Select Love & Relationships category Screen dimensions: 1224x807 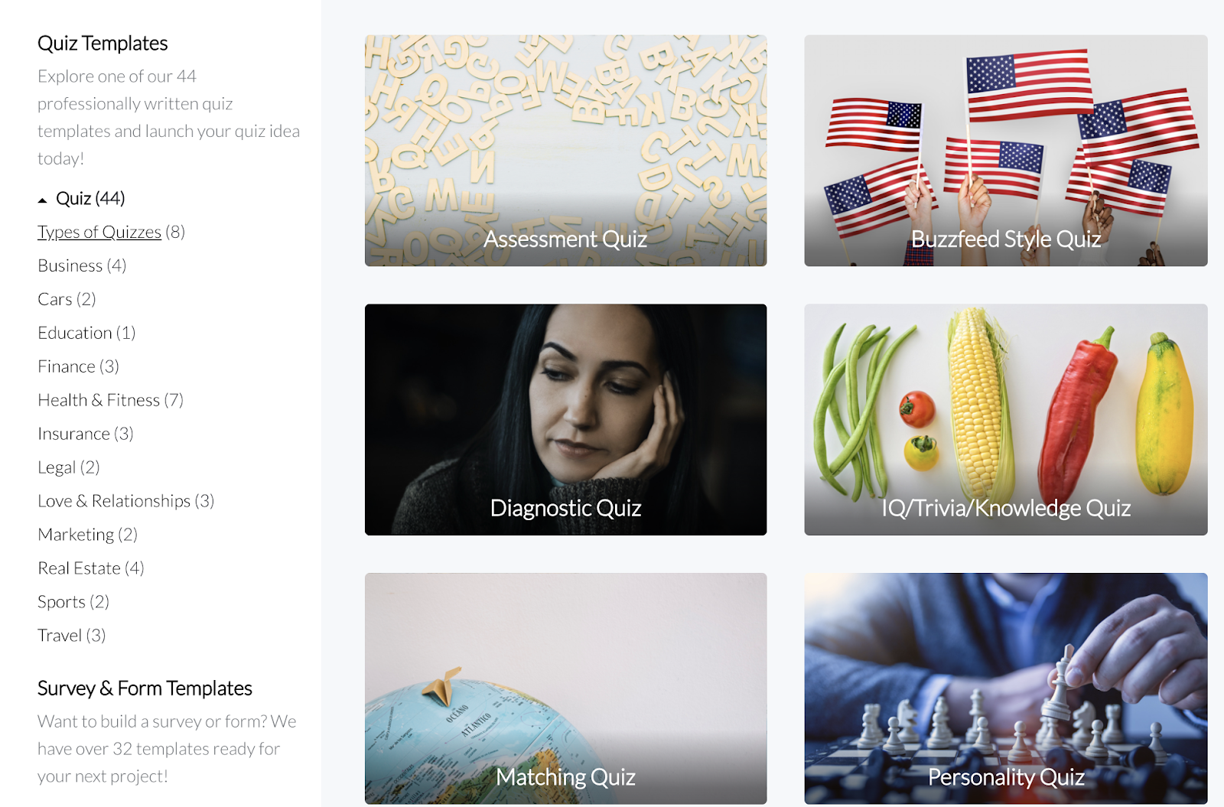pos(114,501)
